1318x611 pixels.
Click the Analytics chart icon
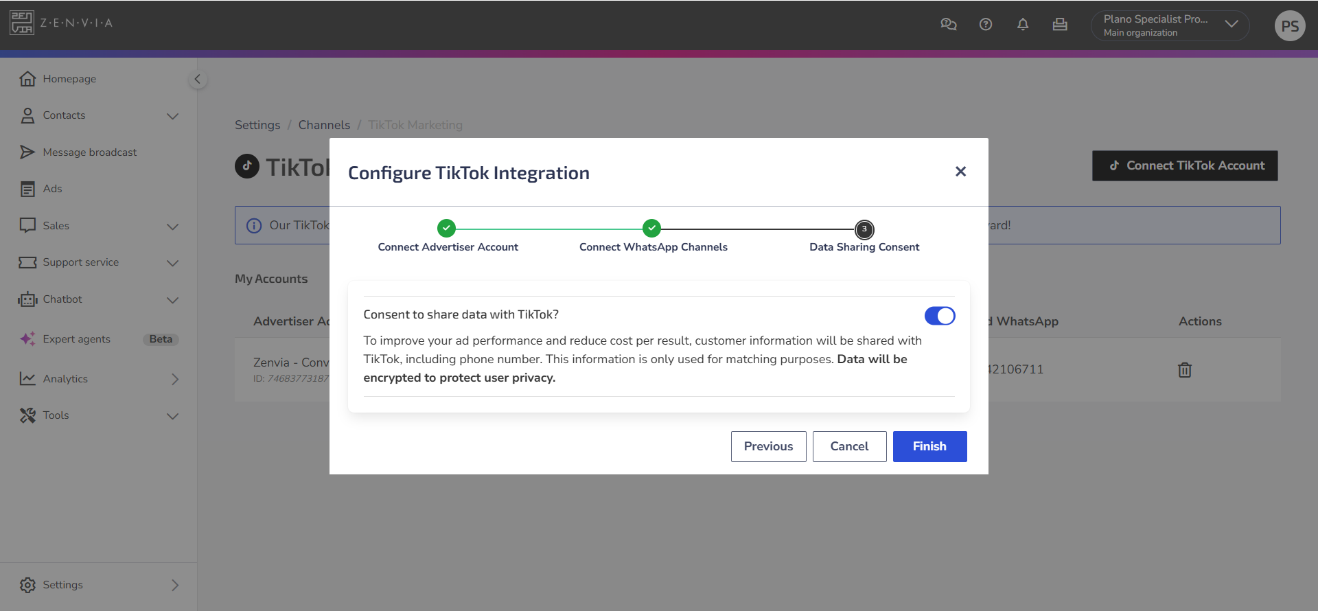27,379
